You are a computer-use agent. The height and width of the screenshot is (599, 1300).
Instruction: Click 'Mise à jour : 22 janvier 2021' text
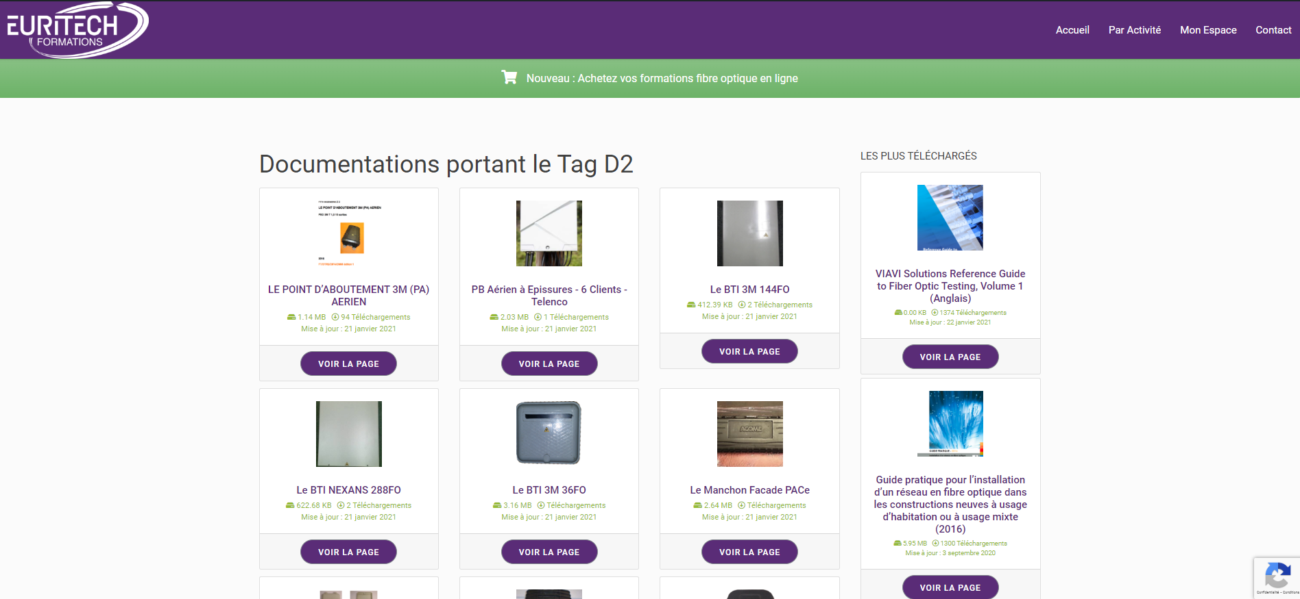pos(950,322)
